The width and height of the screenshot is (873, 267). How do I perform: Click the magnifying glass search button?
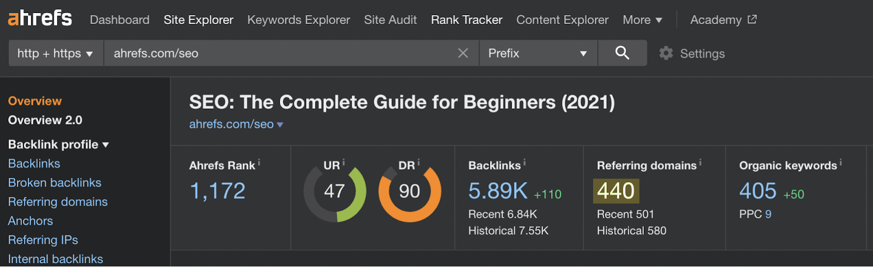tap(622, 53)
